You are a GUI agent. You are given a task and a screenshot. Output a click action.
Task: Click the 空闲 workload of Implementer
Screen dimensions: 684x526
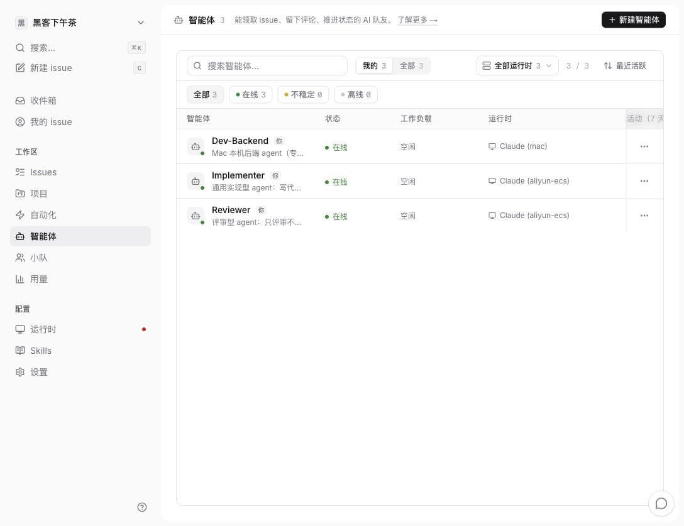tap(408, 182)
